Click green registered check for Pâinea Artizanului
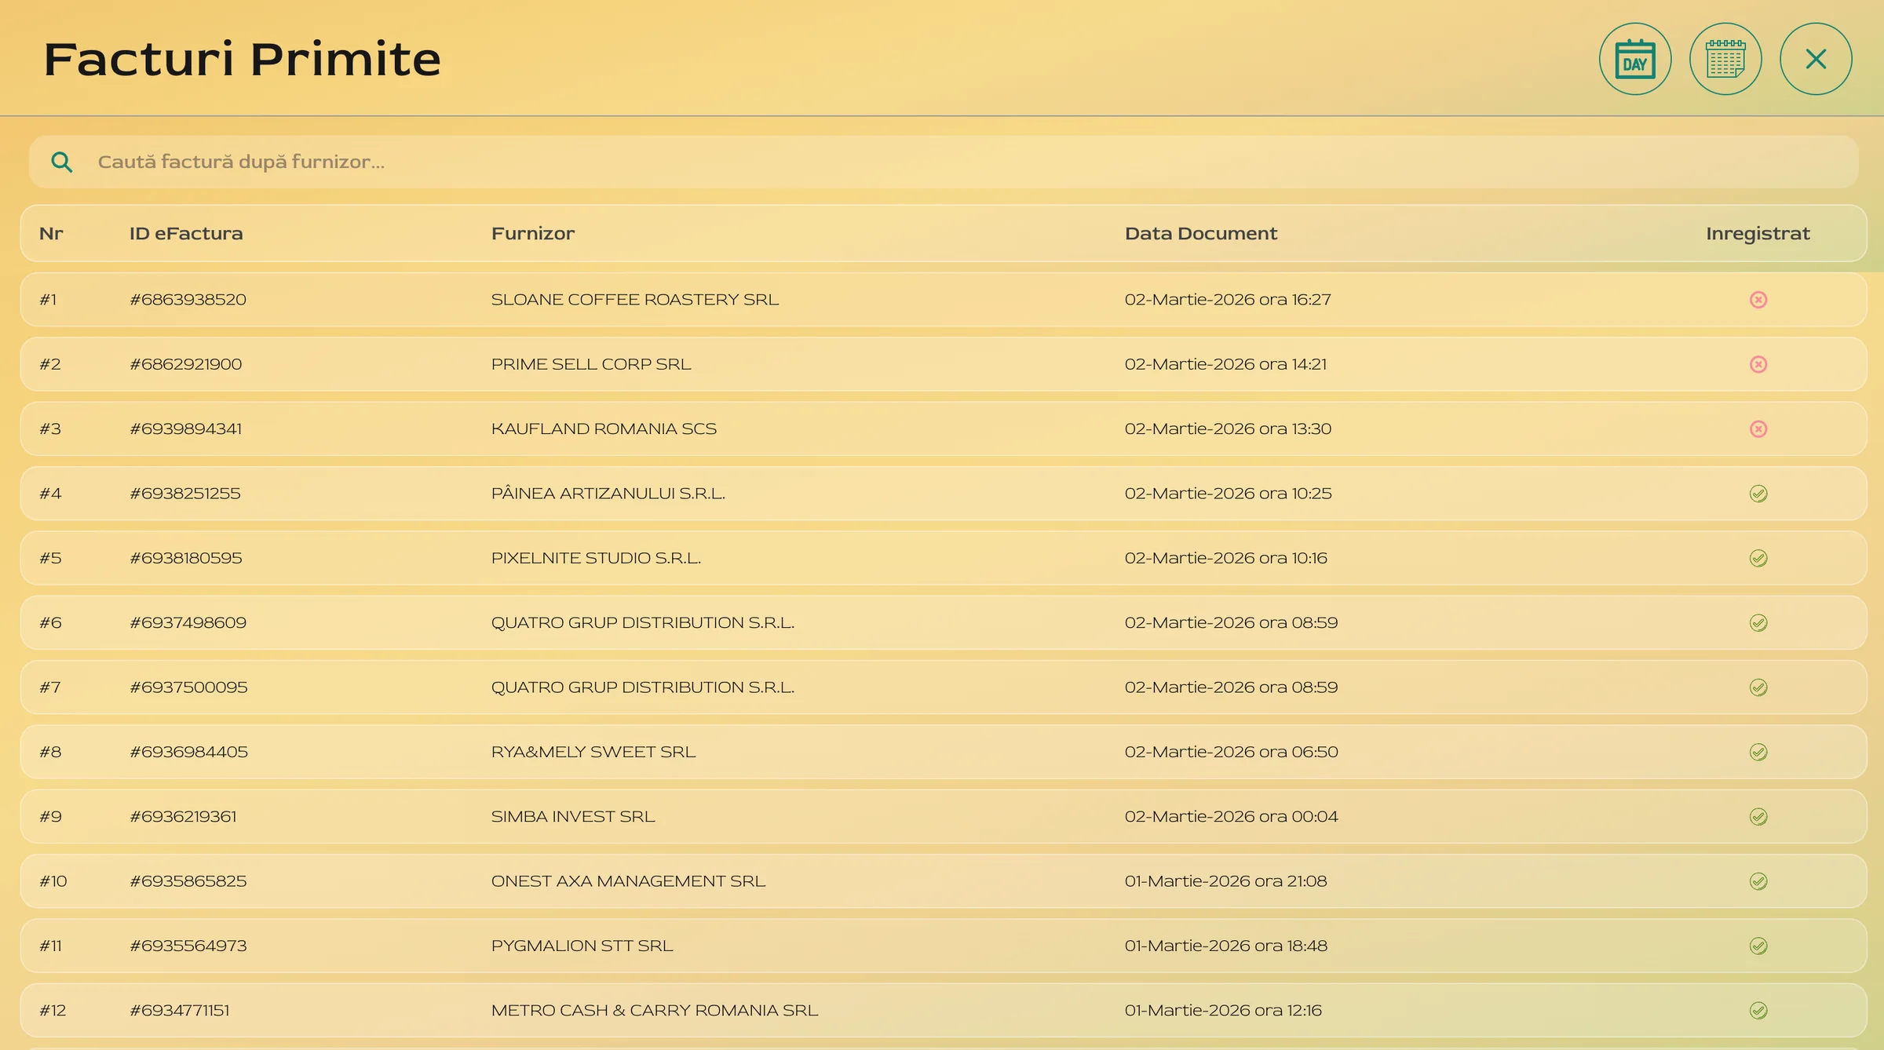The image size is (1884, 1050). pyautogui.click(x=1758, y=494)
